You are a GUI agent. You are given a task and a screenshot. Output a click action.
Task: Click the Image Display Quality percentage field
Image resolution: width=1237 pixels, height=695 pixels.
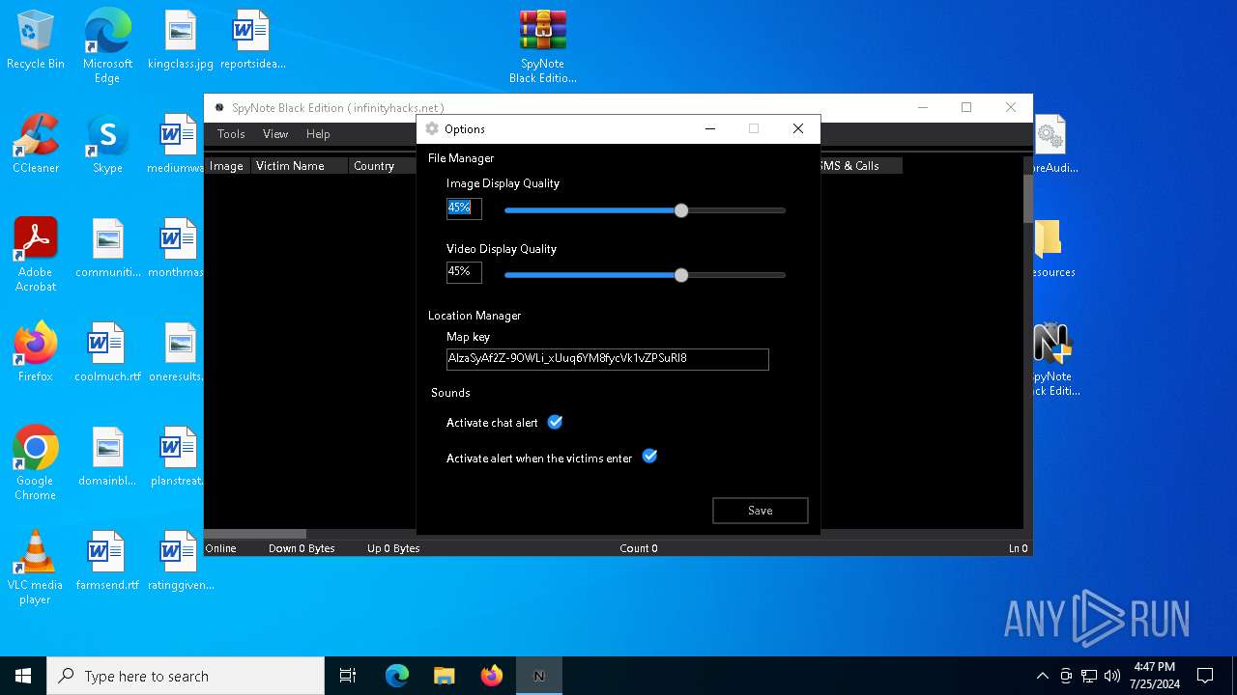pos(464,208)
